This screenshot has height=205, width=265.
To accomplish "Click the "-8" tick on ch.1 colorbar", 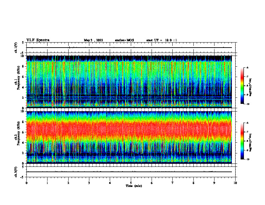I will (x=247, y=86).
